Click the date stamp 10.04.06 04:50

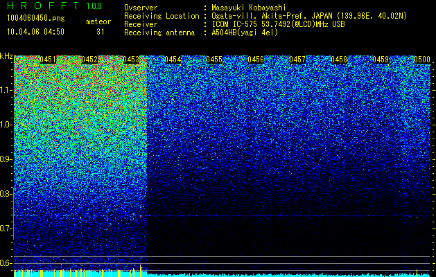(x=35, y=32)
